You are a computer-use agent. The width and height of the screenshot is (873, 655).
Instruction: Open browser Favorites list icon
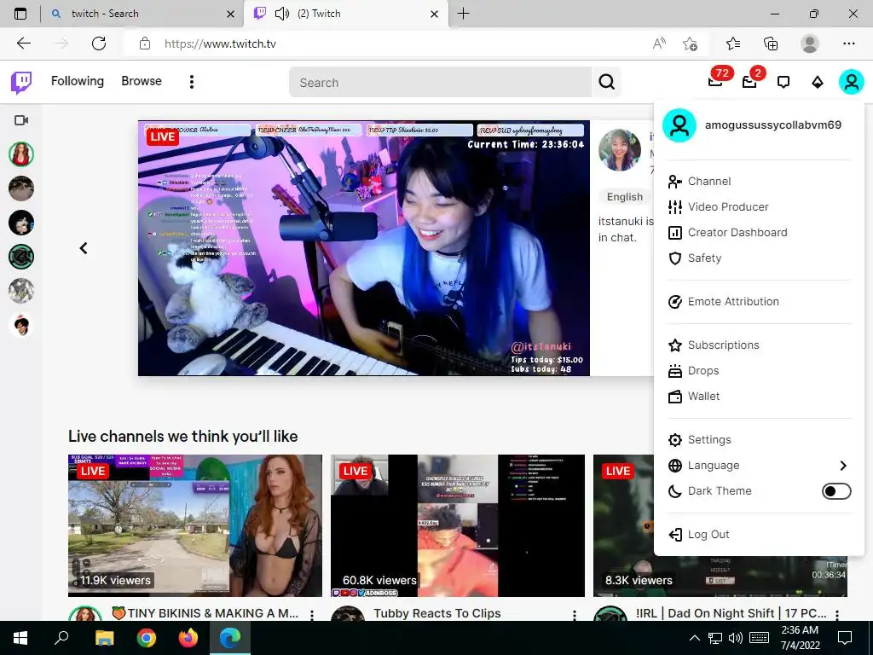coord(733,43)
